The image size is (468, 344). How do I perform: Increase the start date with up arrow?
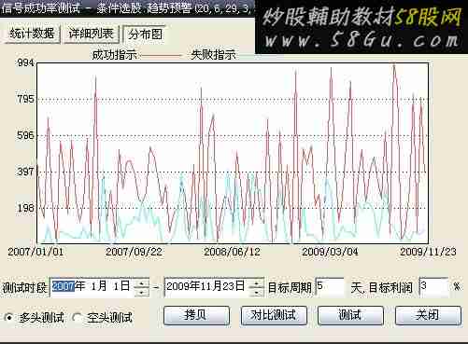(142, 282)
